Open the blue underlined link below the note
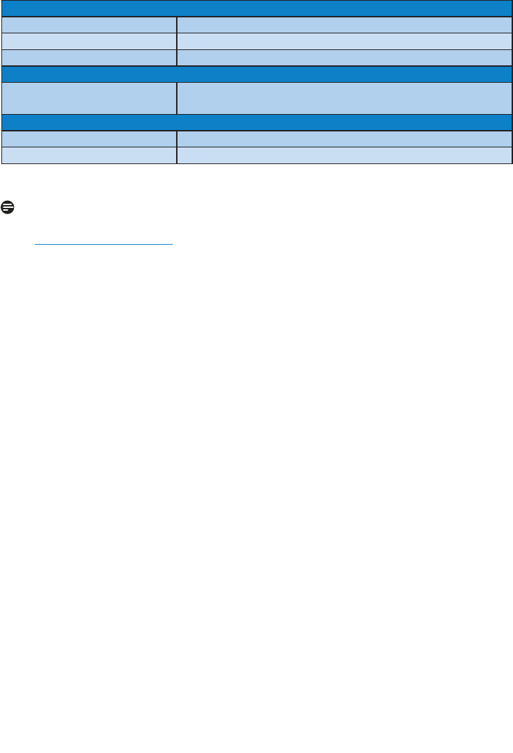Viewport: 513px width, 753px height. tap(104, 245)
